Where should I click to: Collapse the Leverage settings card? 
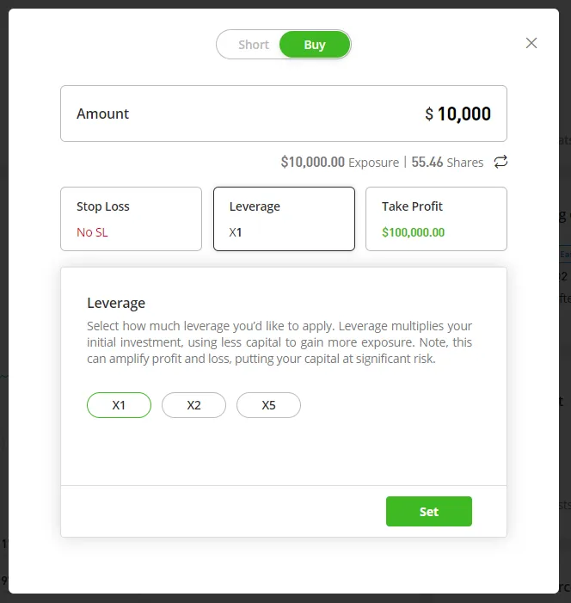pyautogui.click(x=284, y=218)
